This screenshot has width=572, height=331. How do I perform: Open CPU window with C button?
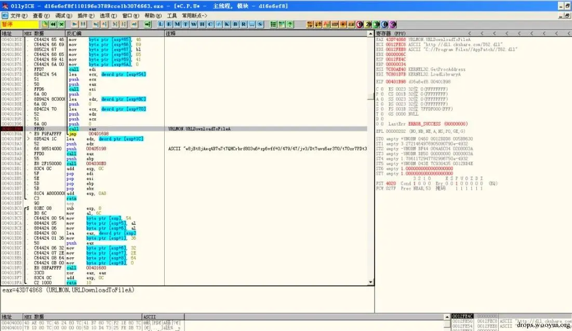[210, 24]
